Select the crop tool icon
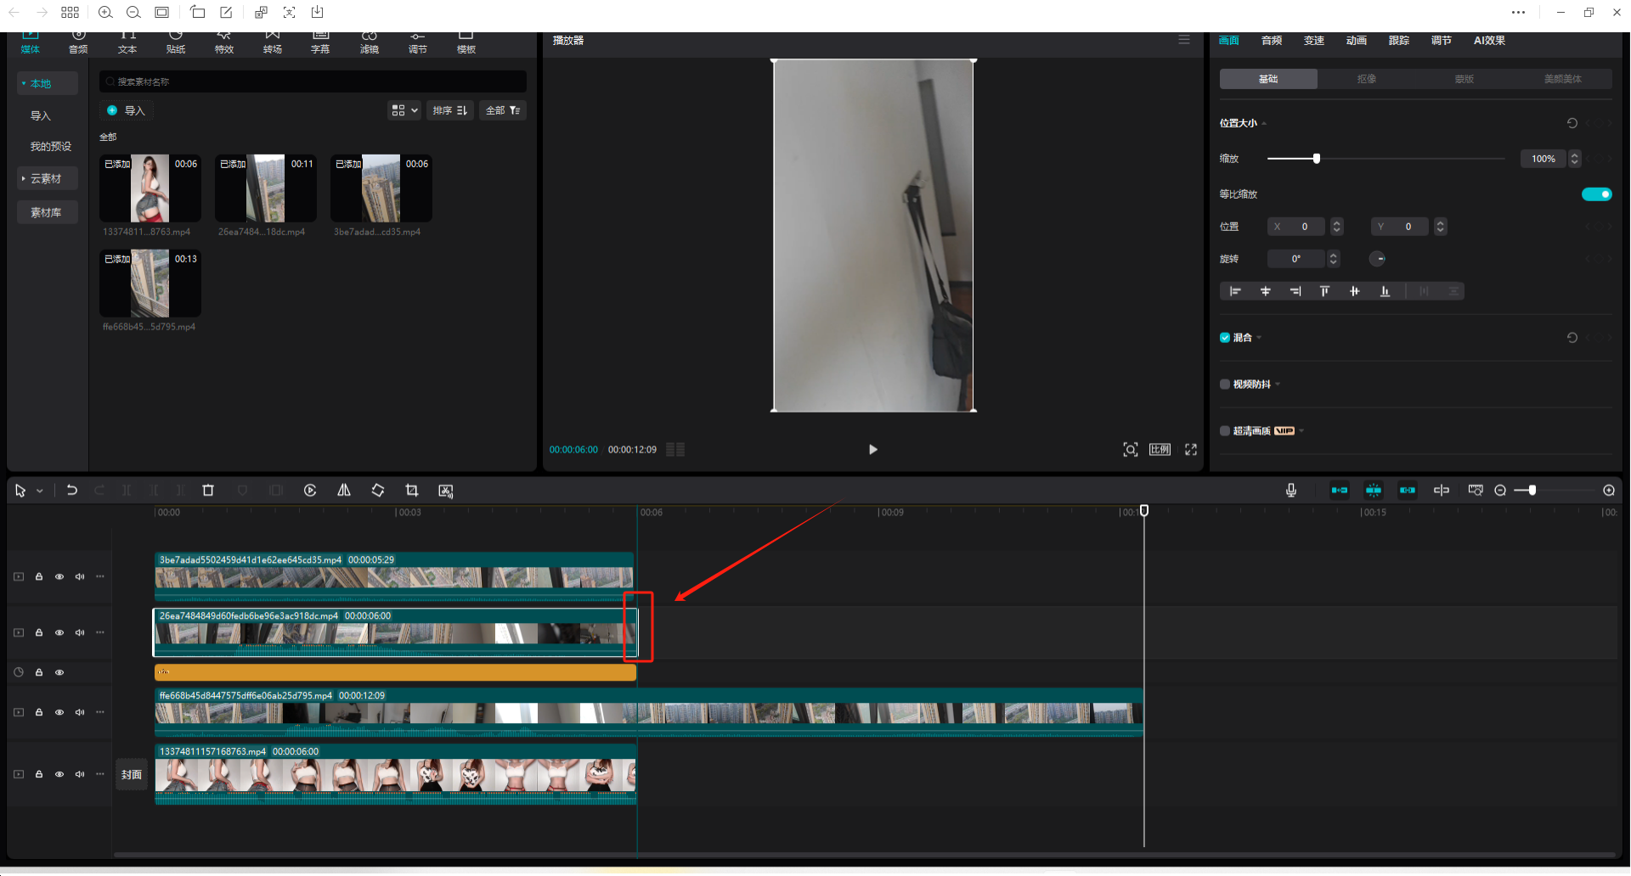 [x=412, y=491]
